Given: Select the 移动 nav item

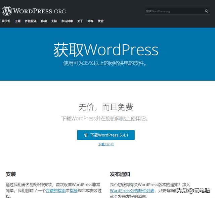Looking at the screenshot, I should point(44,21).
